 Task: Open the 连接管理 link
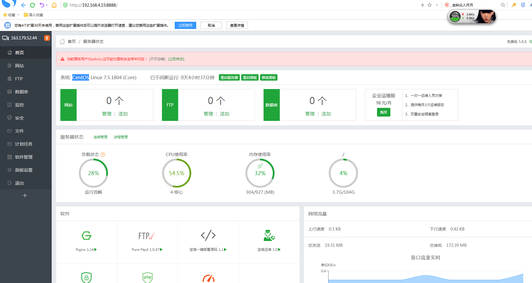(100, 137)
